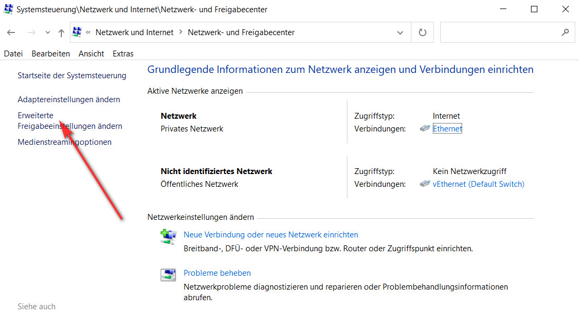Click the Up one level arrow

(x=61, y=32)
